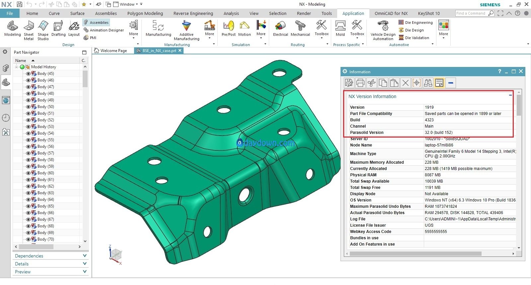Maximize the Part Navigator panel
531x285 pixels.
click(x=84, y=52)
